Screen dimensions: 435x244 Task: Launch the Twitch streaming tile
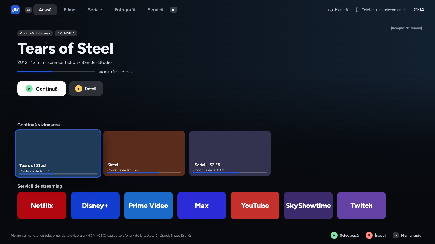[362, 206]
